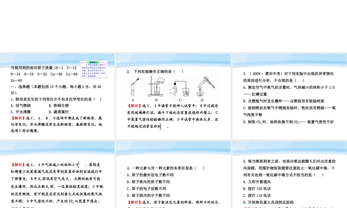This screenshot has height=208, width=347.
Task: Select 'D. 原子核内的中子数不同'
Action: [148, 196]
